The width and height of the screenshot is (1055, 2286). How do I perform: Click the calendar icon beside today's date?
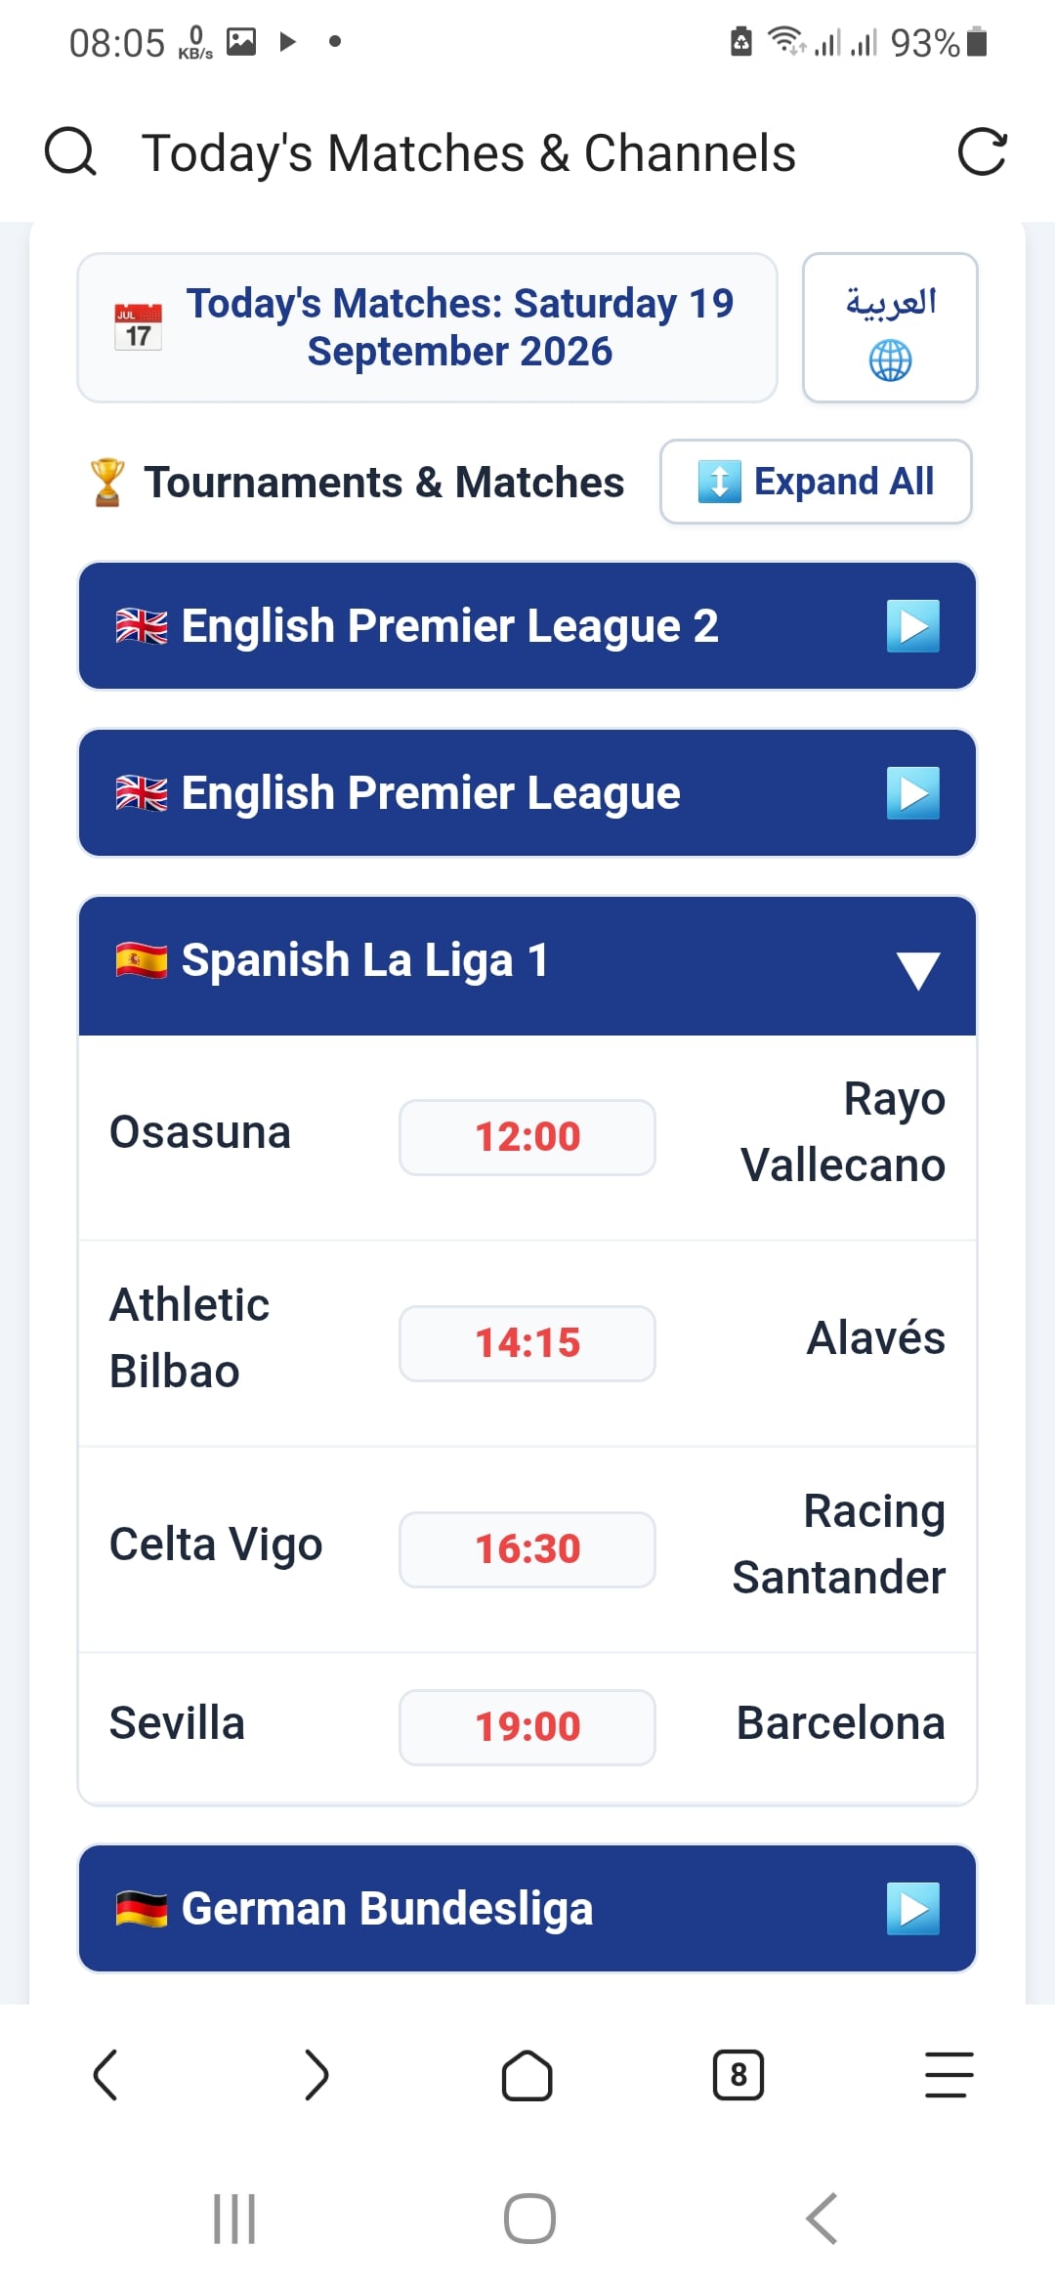point(138,327)
